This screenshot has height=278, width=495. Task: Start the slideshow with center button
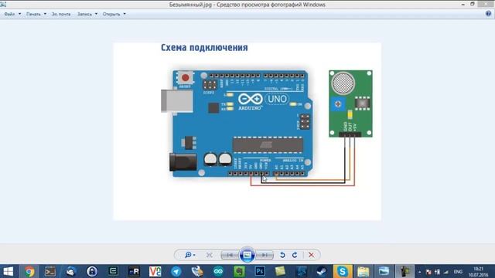(247, 255)
